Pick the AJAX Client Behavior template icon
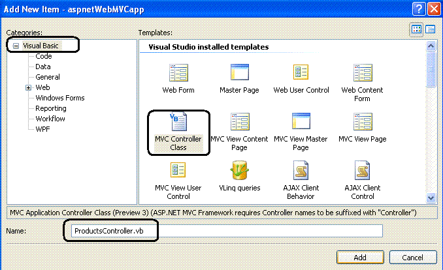This screenshot has width=443, height=270. 301,170
